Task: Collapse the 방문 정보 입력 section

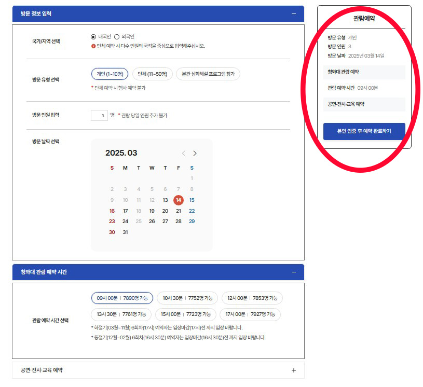Action: tap(294, 14)
